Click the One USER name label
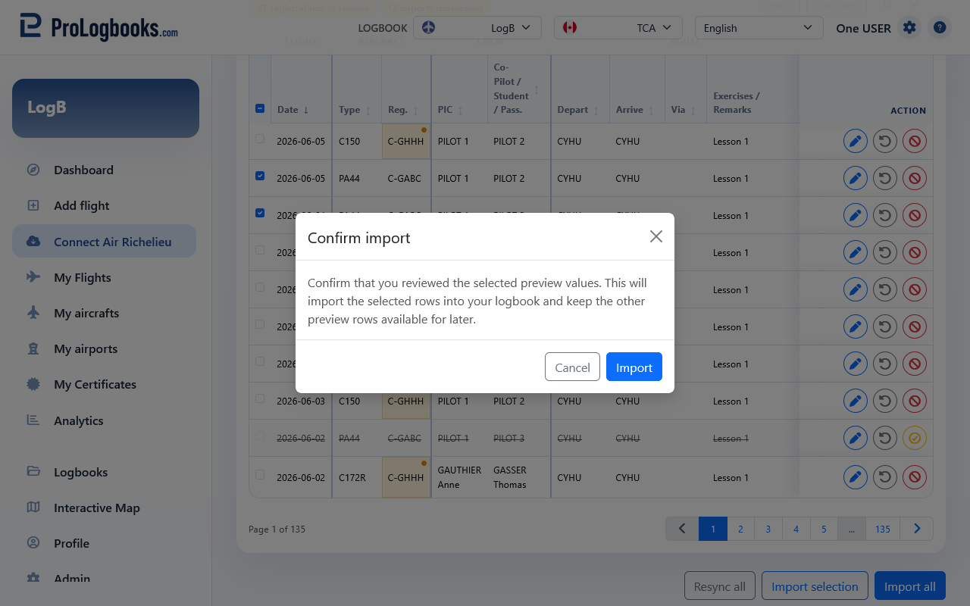This screenshot has width=970, height=606. (x=863, y=28)
